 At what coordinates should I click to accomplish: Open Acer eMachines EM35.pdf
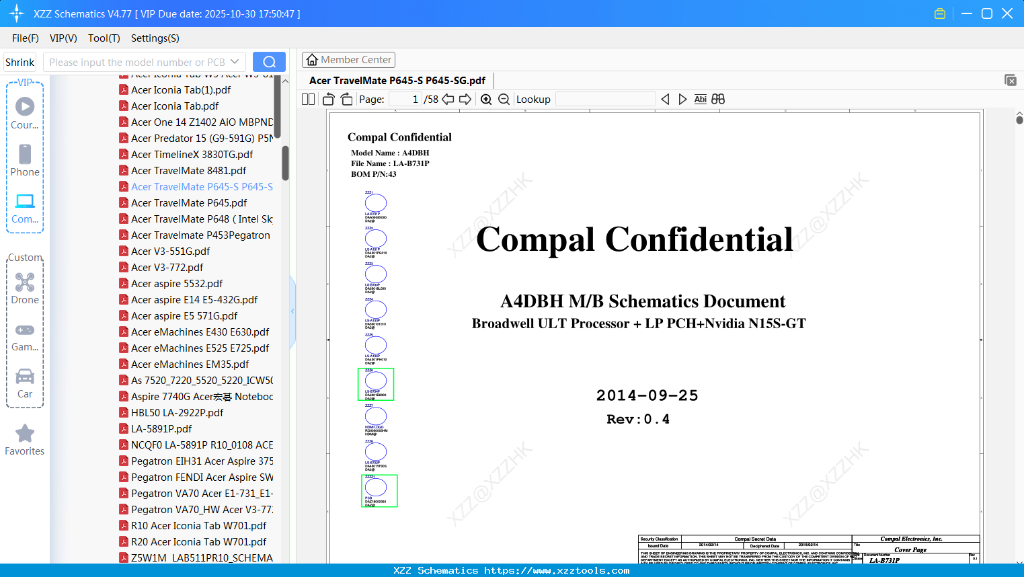[x=190, y=364]
